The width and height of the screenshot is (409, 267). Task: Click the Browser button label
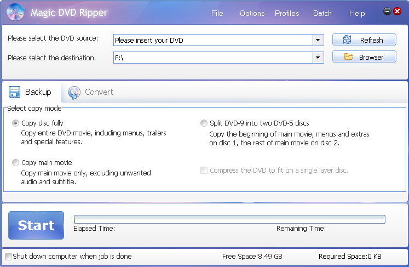pyautogui.click(x=371, y=57)
